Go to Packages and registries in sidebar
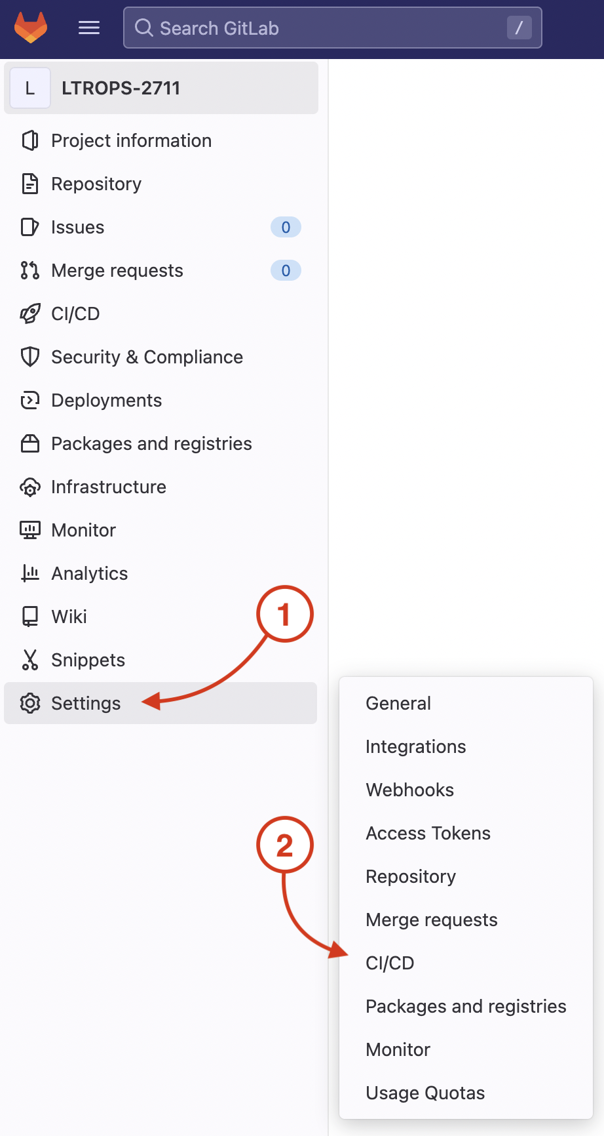This screenshot has width=604, height=1136. pyautogui.click(x=151, y=443)
